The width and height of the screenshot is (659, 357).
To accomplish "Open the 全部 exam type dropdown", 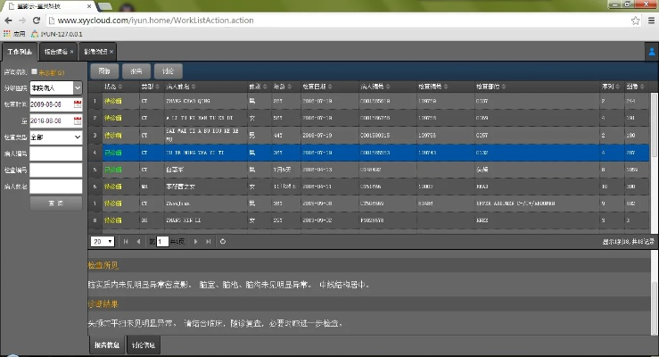I will point(55,137).
